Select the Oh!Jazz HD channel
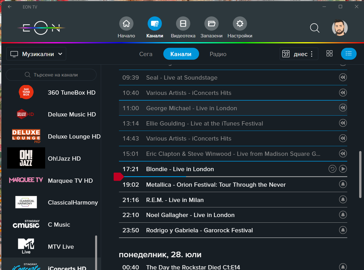Image resolution: width=364 pixels, height=270 pixels. [x=51, y=158]
